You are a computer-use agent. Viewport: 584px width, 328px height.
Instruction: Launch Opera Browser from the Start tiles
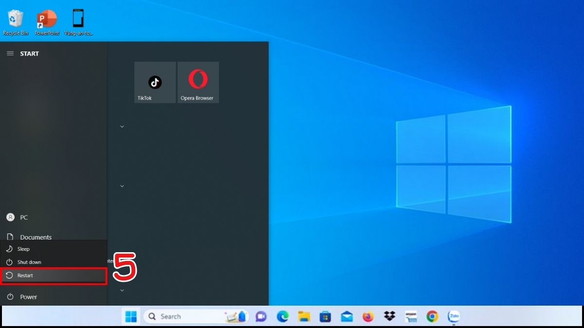(198, 82)
